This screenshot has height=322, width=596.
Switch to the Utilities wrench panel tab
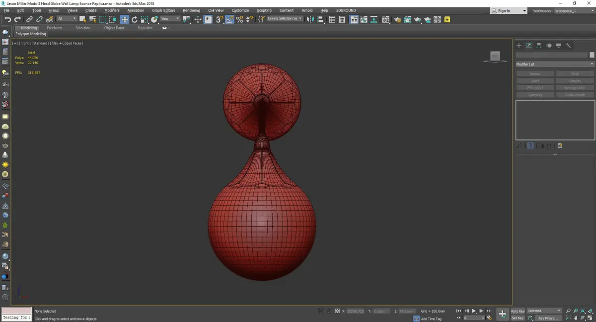click(x=569, y=46)
